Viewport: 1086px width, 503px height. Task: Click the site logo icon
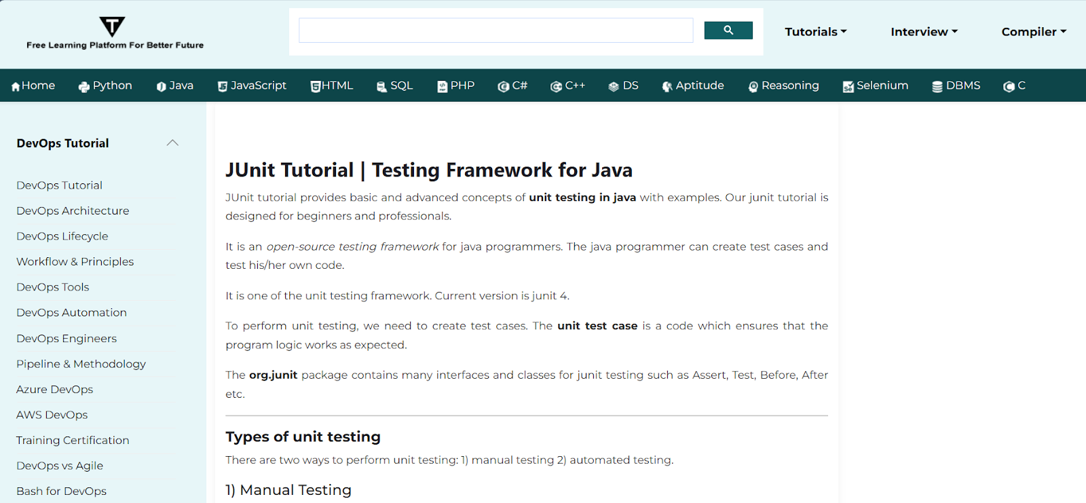112,26
